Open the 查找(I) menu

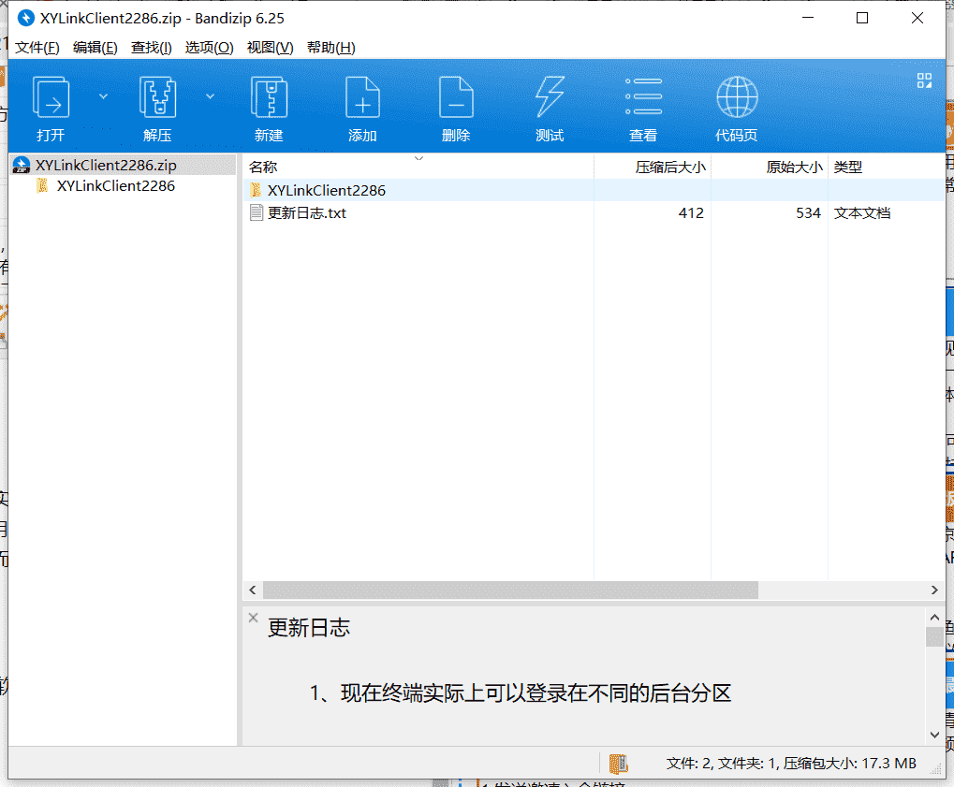click(152, 48)
